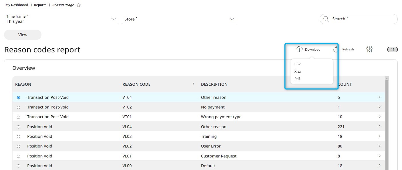Click the View button
Viewport: 402px width, 170px height.
(x=23, y=35)
